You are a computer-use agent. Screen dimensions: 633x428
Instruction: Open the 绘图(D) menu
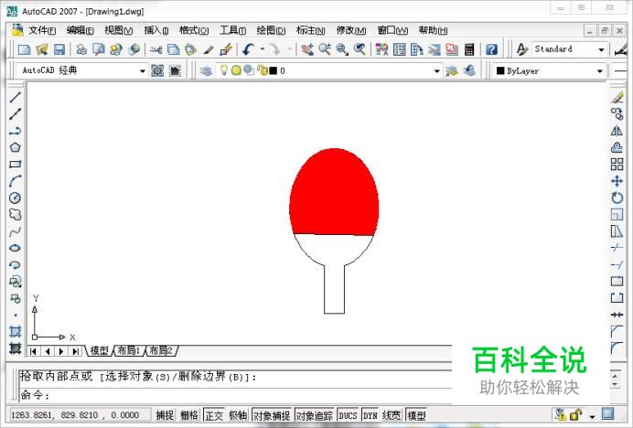(271, 30)
